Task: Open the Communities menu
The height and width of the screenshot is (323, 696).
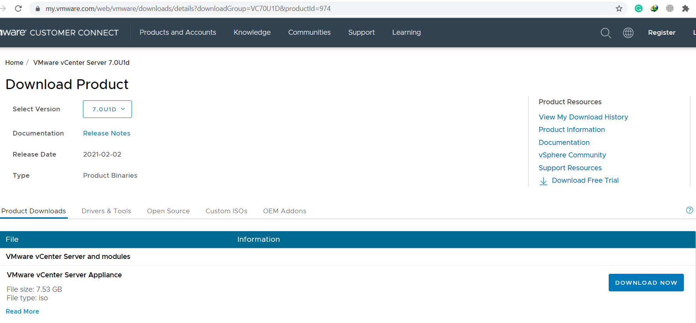Action: (x=309, y=32)
